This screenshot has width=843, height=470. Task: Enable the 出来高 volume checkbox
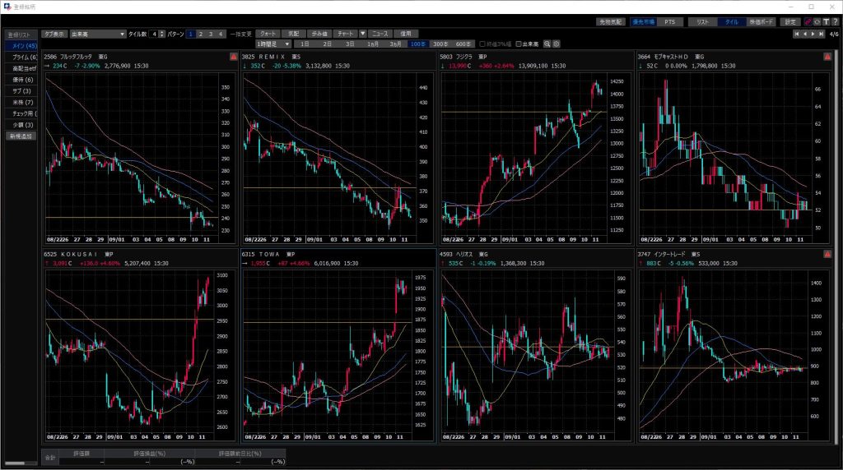pyautogui.click(x=518, y=44)
